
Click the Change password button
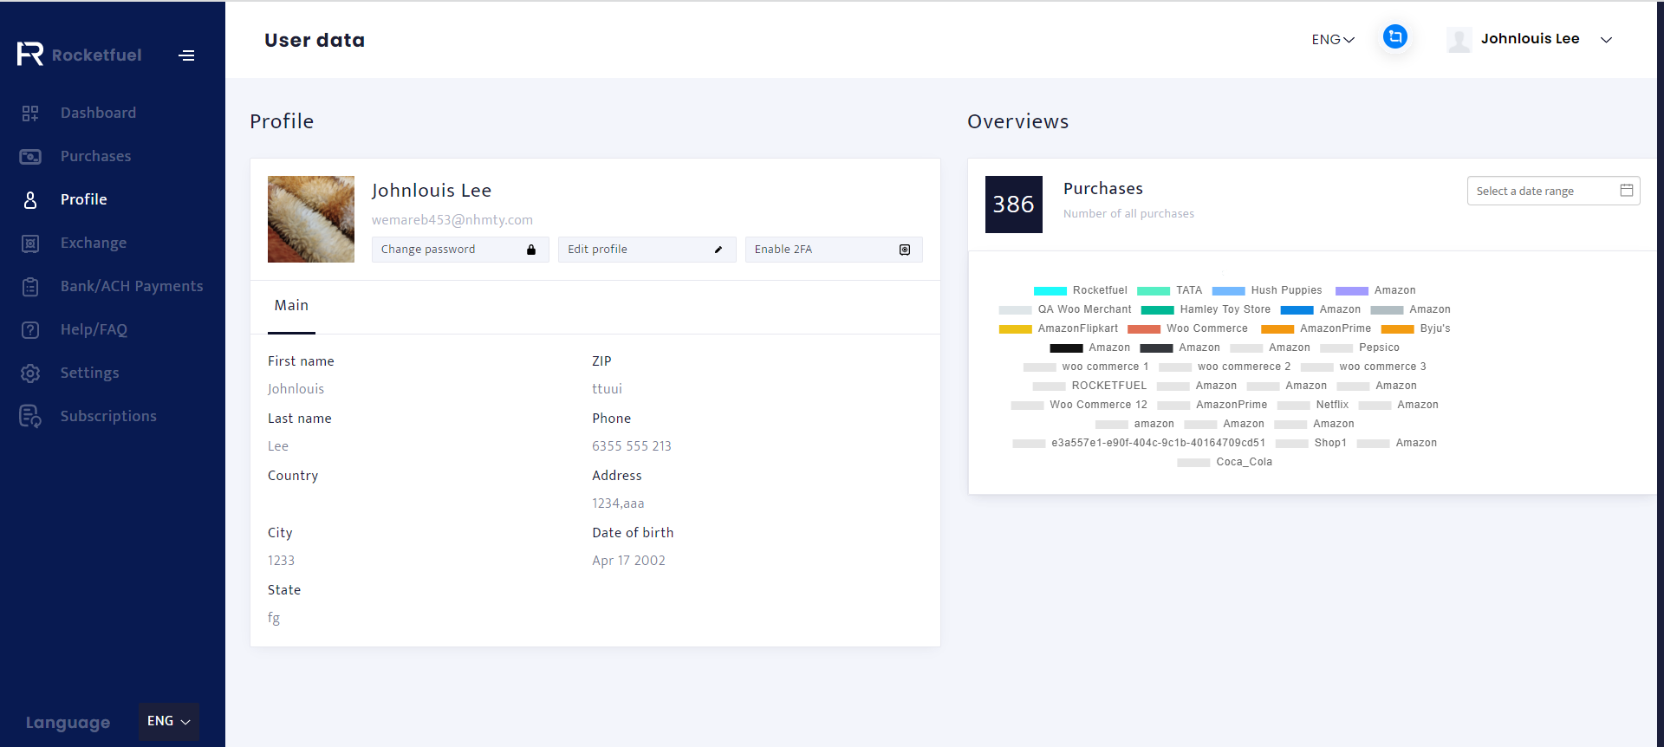pos(460,250)
